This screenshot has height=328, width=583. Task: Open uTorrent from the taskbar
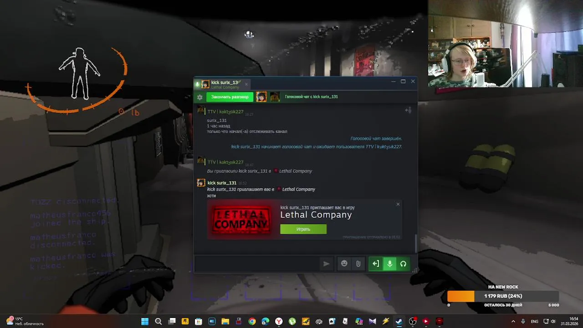(292, 322)
